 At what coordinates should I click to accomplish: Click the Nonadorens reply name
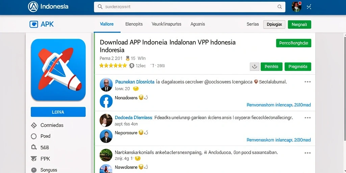126,98
